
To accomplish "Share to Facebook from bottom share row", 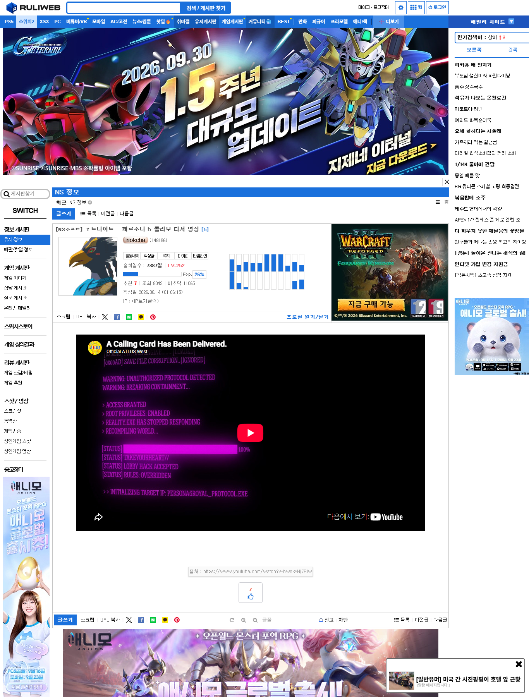I will coord(141,620).
